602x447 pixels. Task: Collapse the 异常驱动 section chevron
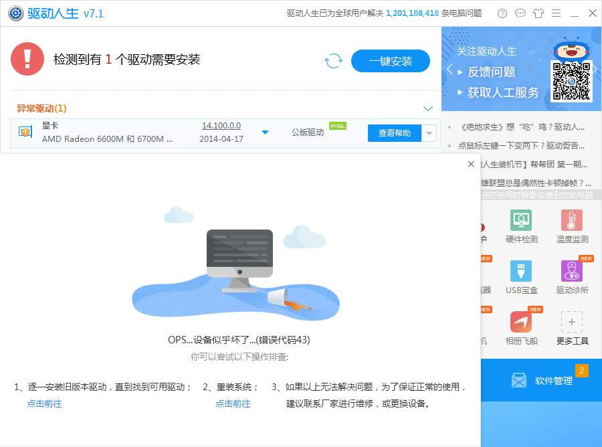[427, 108]
